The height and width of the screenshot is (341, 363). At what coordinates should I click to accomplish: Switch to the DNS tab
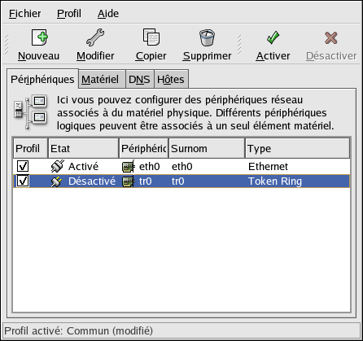pyautogui.click(x=140, y=80)
